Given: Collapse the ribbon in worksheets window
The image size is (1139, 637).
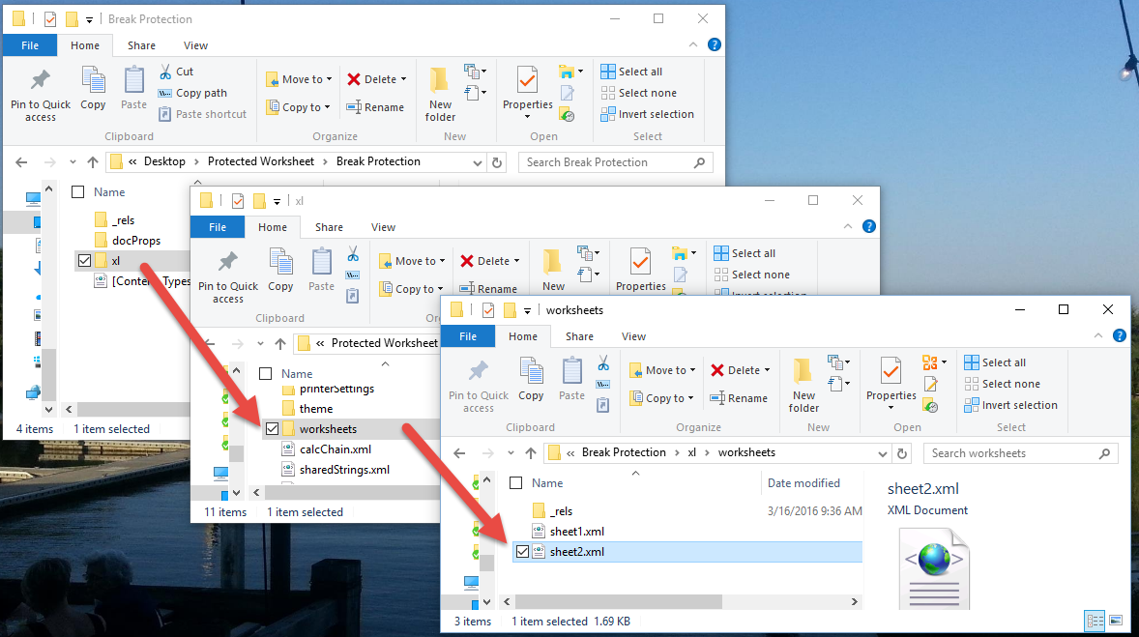Looking at the screenshot, I should tap(1098, 335).
